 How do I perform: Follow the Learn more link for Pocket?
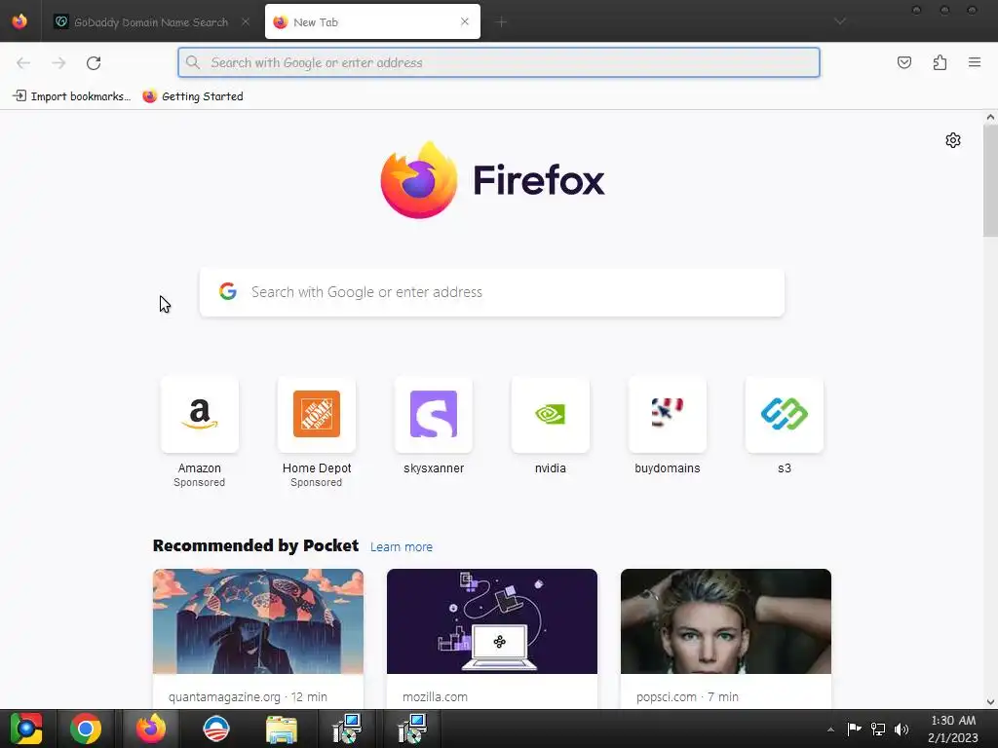click(x=401, y=547)
